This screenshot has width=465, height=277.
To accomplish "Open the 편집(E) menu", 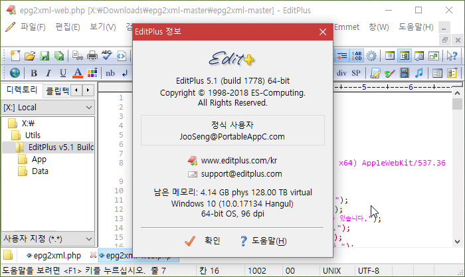I will click(x=68, y=27).
